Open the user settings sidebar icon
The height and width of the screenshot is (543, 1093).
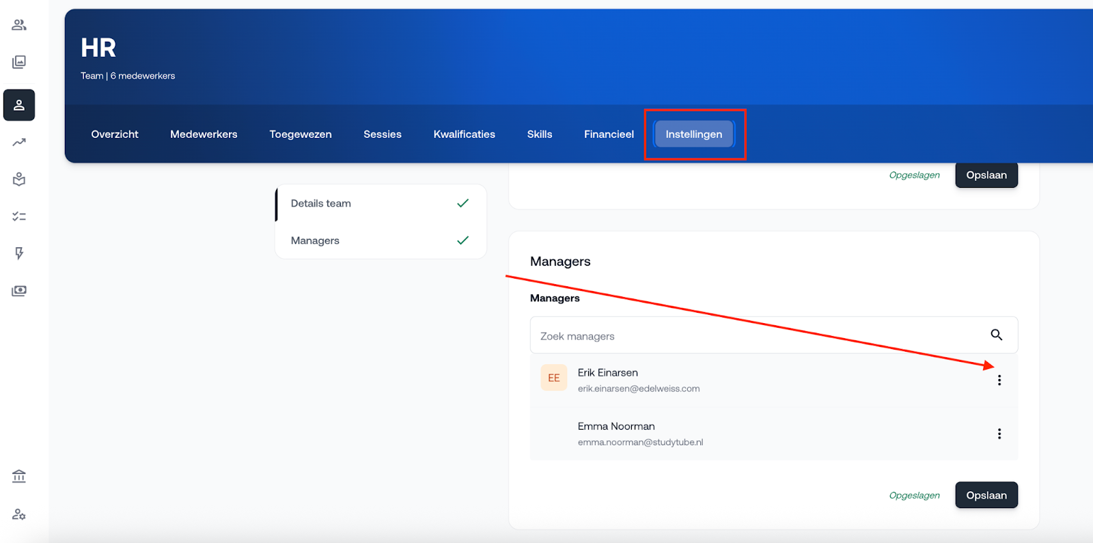(x=19, y=514)
